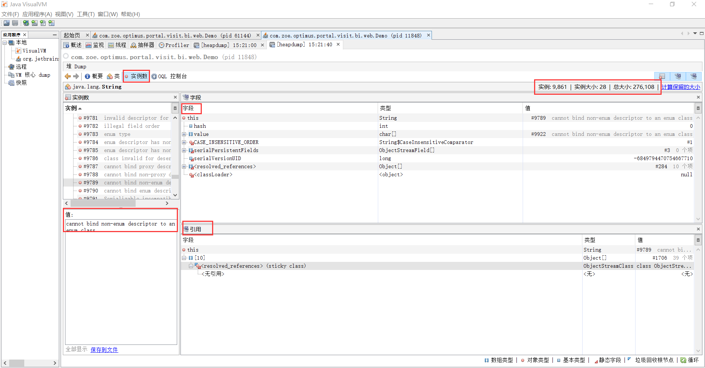This screenshot has width=705, height=368.
Task: Collapse the [10] reference node
Action: click(184, 258)
